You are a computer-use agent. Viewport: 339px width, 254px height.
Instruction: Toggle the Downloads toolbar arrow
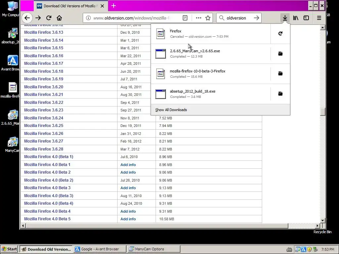point(285,18)
